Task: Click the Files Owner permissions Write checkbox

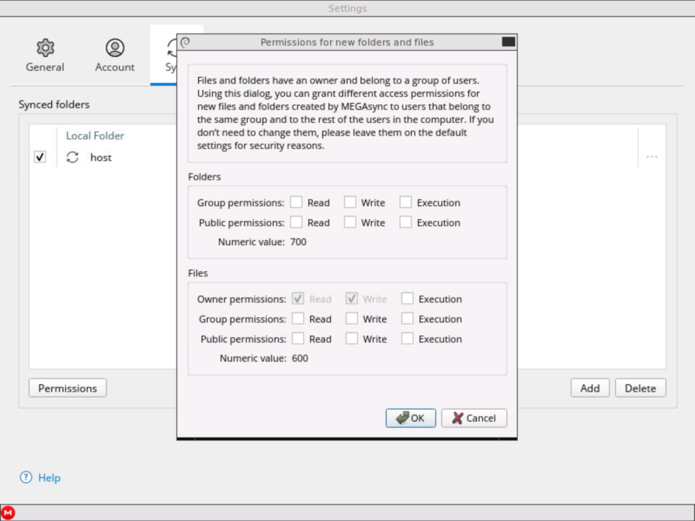Action: pyautogui.click(x=352, y=299)
